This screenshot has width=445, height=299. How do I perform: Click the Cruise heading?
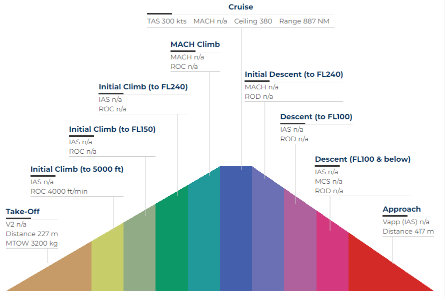[241, 7]
